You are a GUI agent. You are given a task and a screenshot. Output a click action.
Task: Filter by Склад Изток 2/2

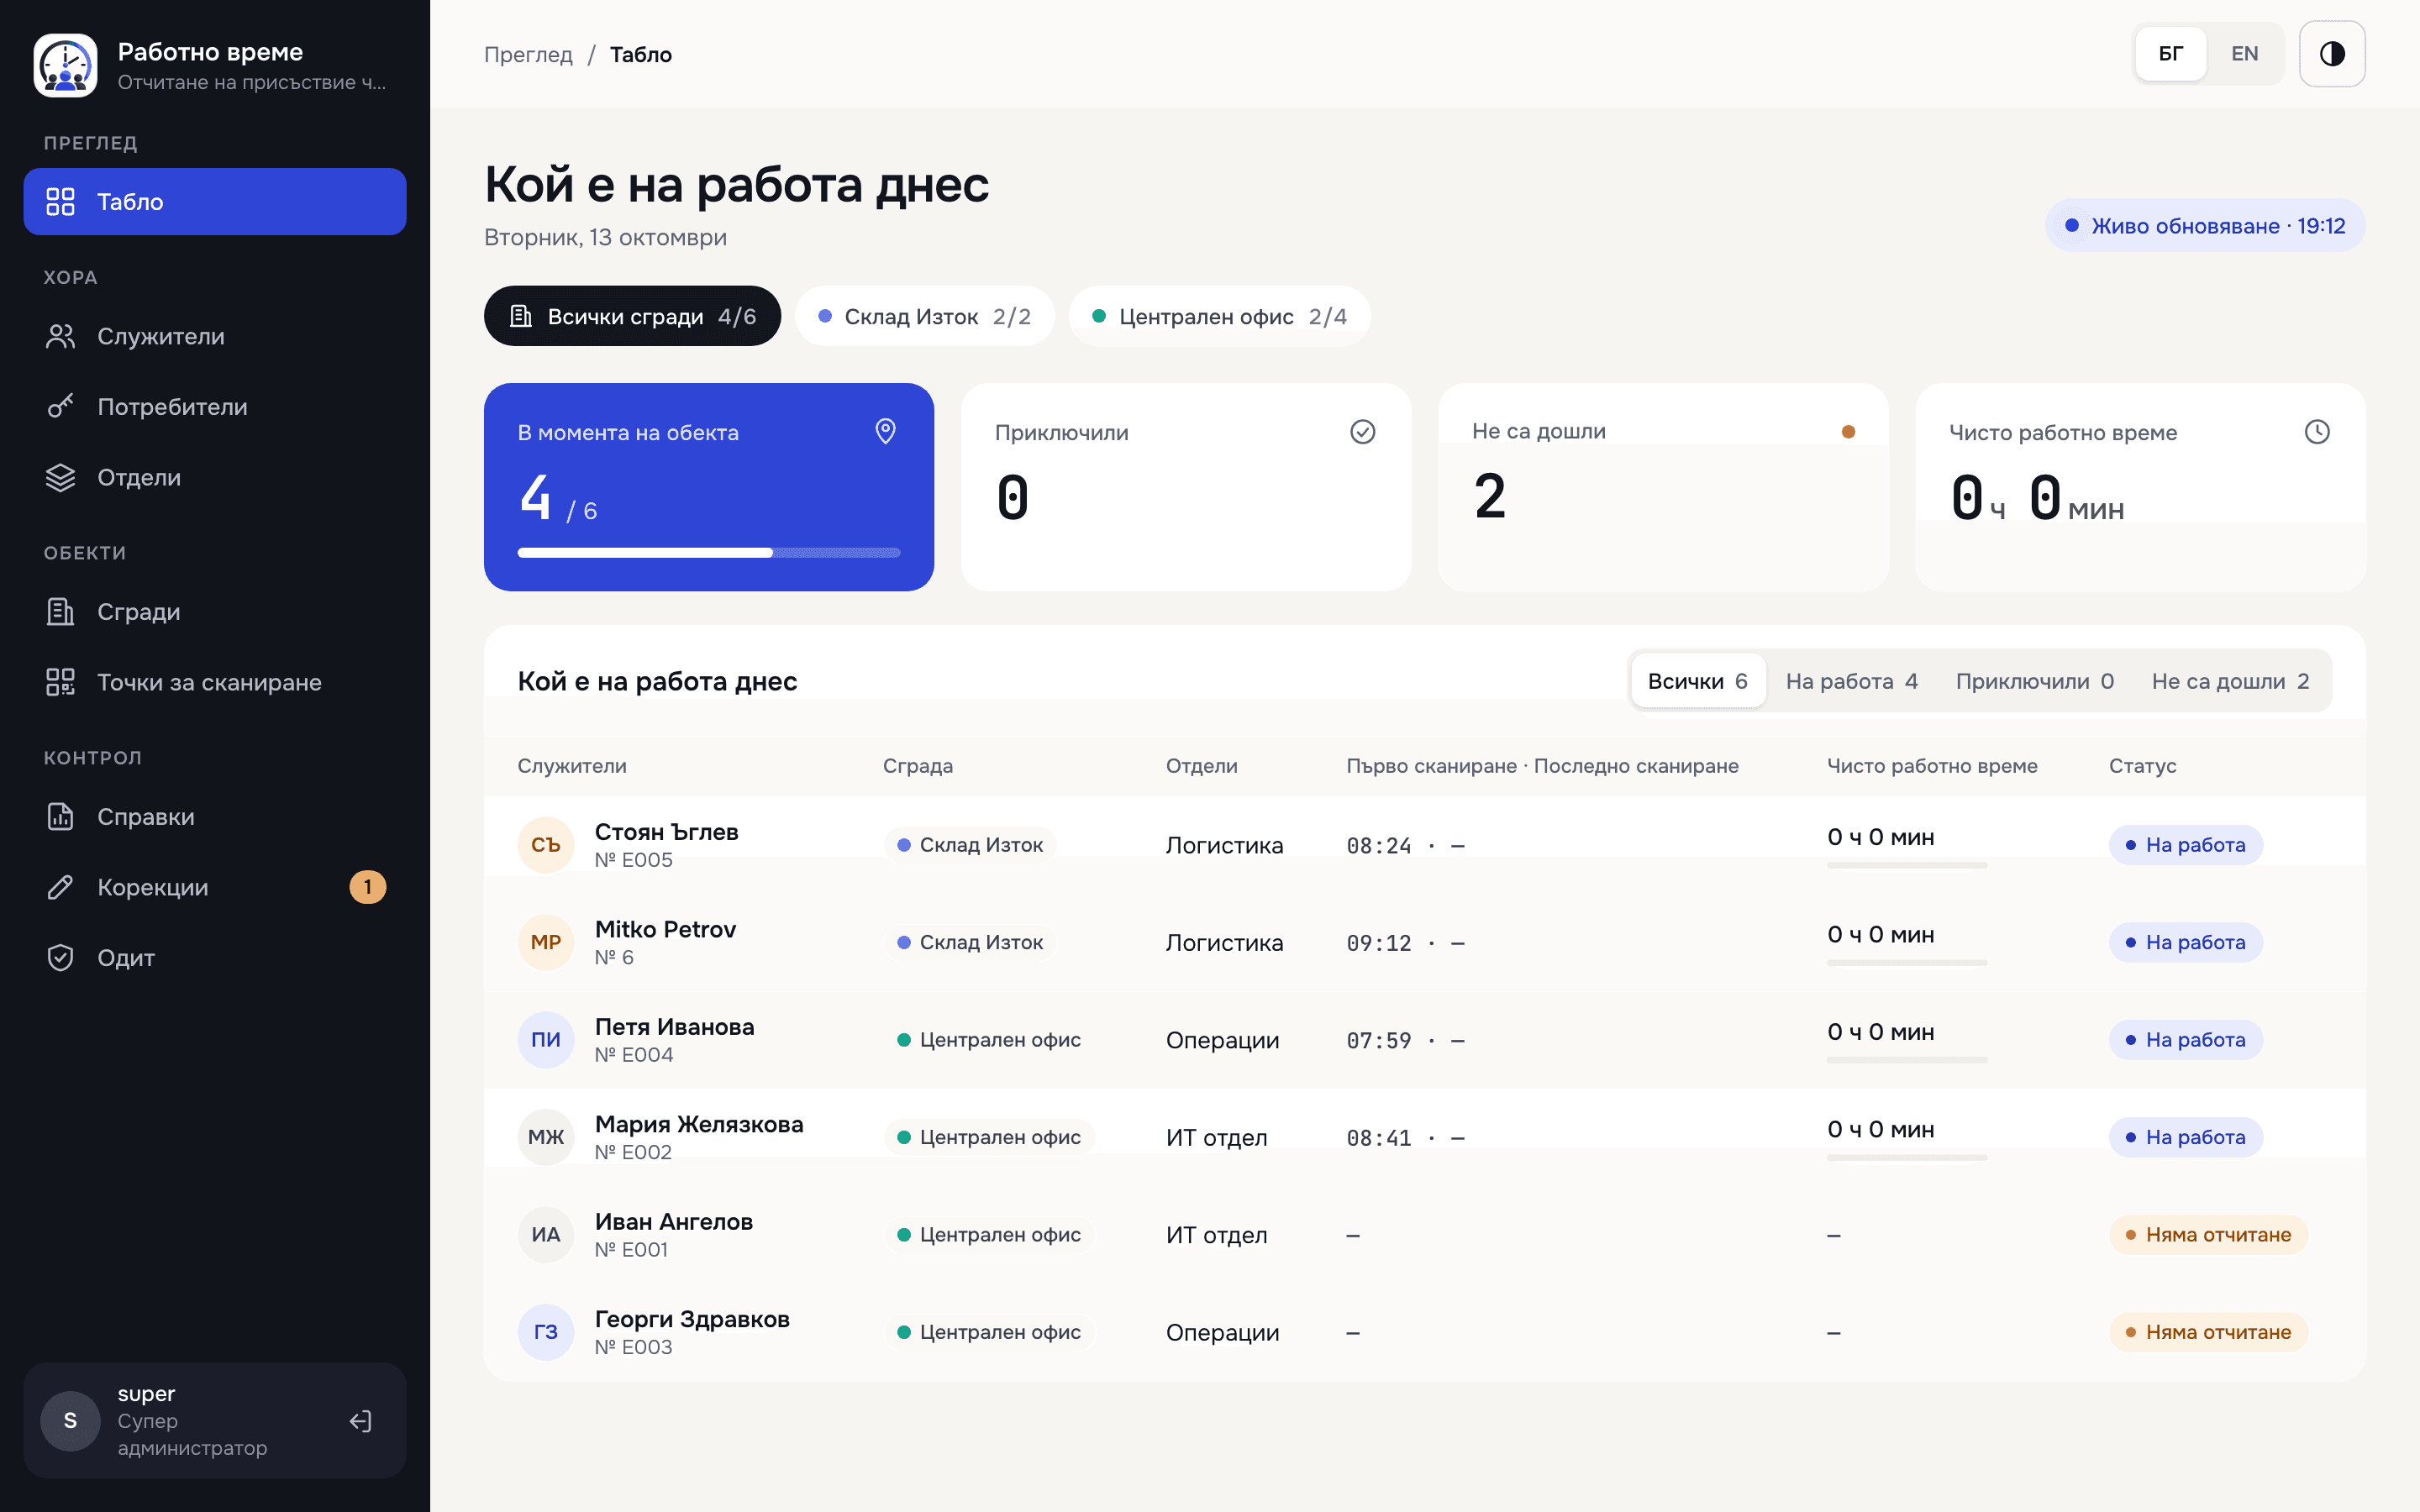924,316
